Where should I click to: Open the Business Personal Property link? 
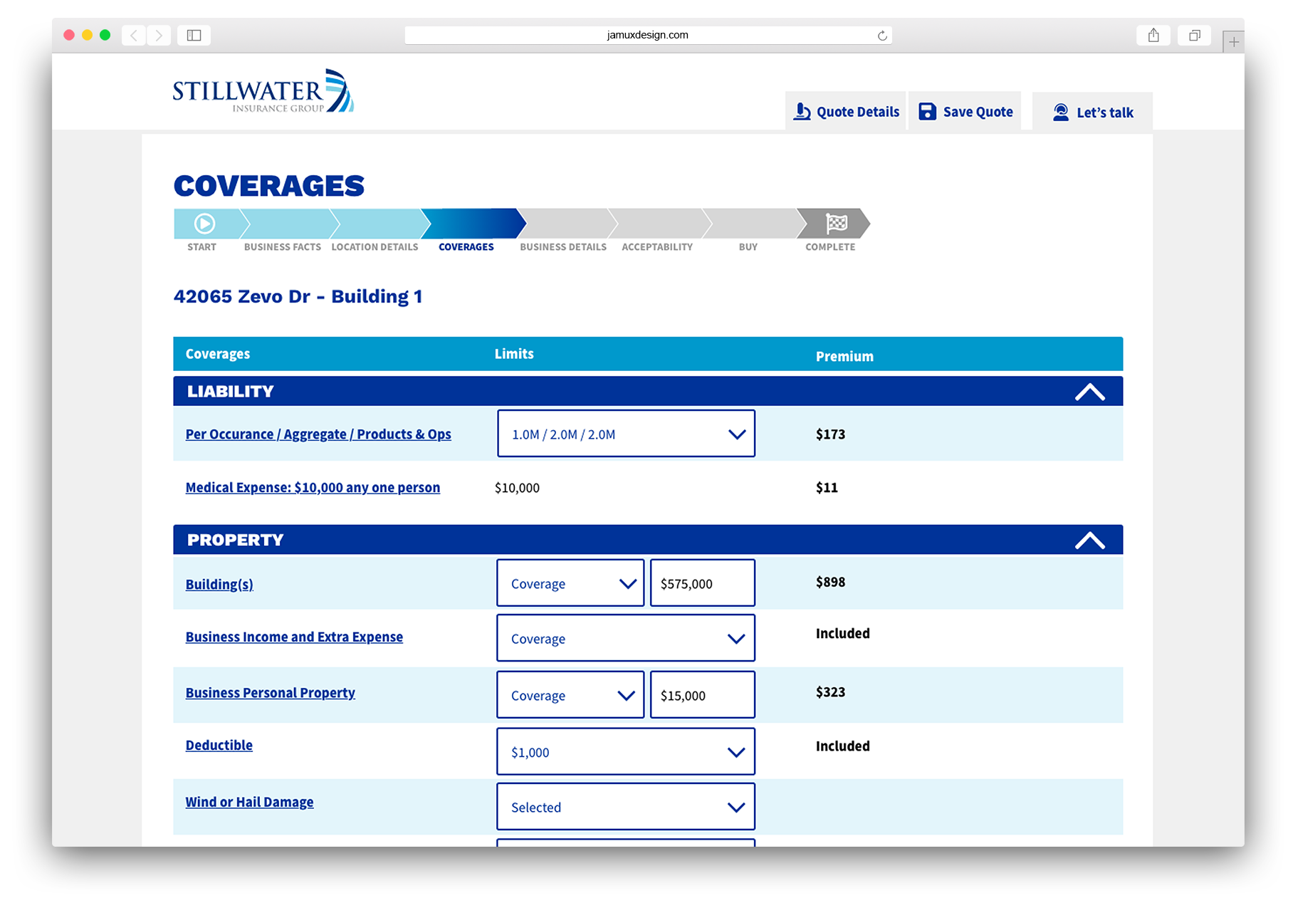[270, 693]
